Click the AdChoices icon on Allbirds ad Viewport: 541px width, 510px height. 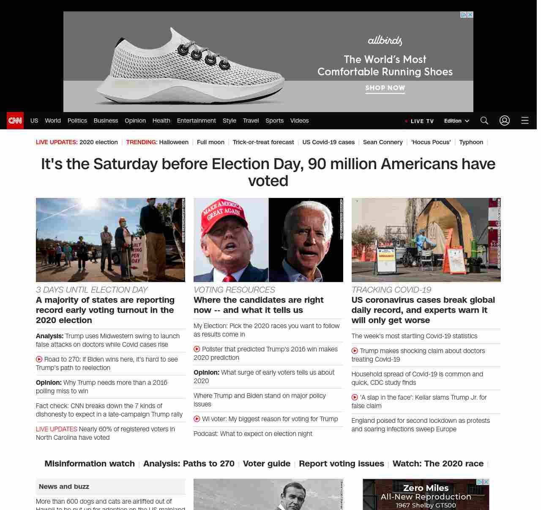click(464, 15)
